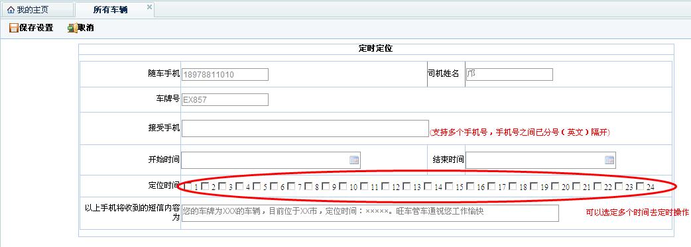This screenshot has height=247, width=691.
Task: Check the hour 14 checkbox
Action: 428,187
